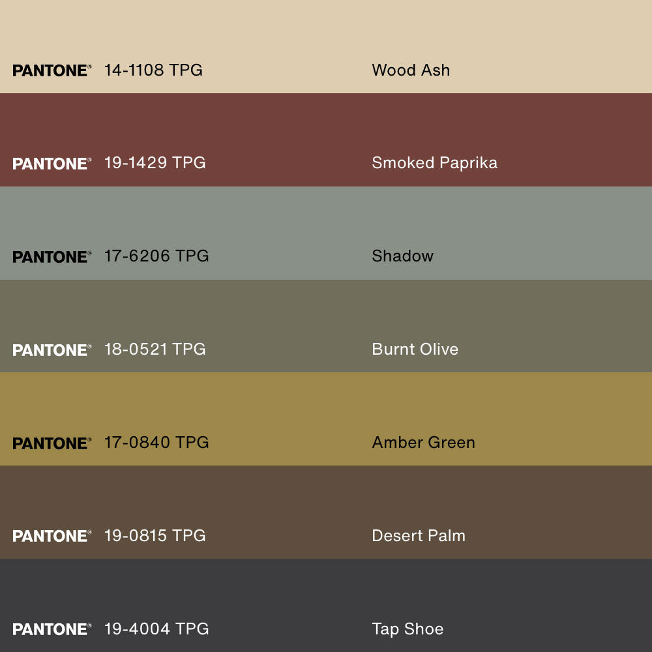Click the 17-0840 TPG color code

point(156,443)
